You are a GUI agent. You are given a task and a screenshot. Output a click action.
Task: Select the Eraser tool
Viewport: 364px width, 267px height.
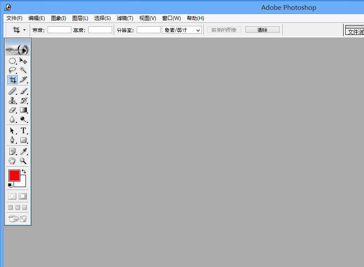pos(12,110)
